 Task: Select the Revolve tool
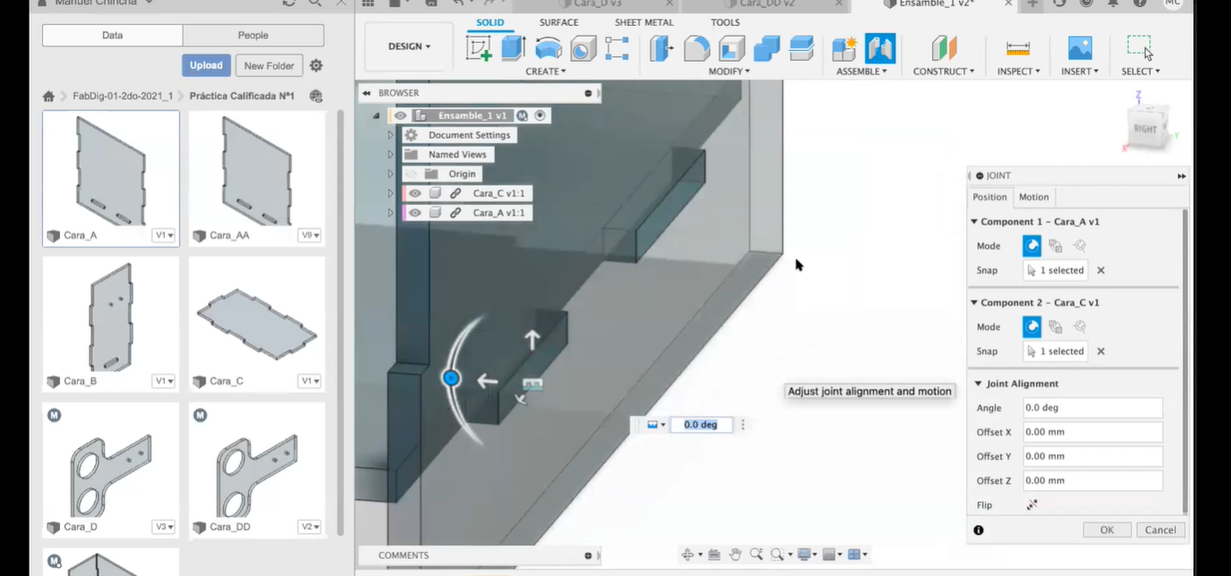548,47
